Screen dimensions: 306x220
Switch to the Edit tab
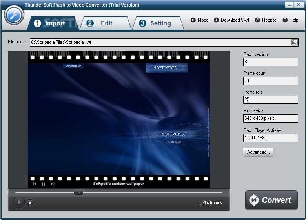pyautogui.click(x=106, y=23)
